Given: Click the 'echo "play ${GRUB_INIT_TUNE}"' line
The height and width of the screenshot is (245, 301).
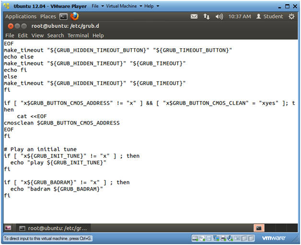Looking at the screenshot, I should pos(58,163).
